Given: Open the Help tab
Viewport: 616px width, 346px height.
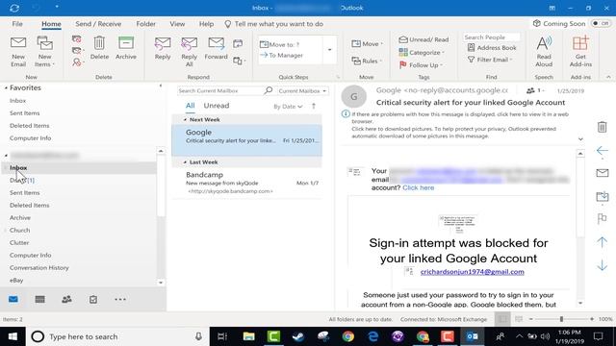Looking at the screenshot, I should [206, 24].
